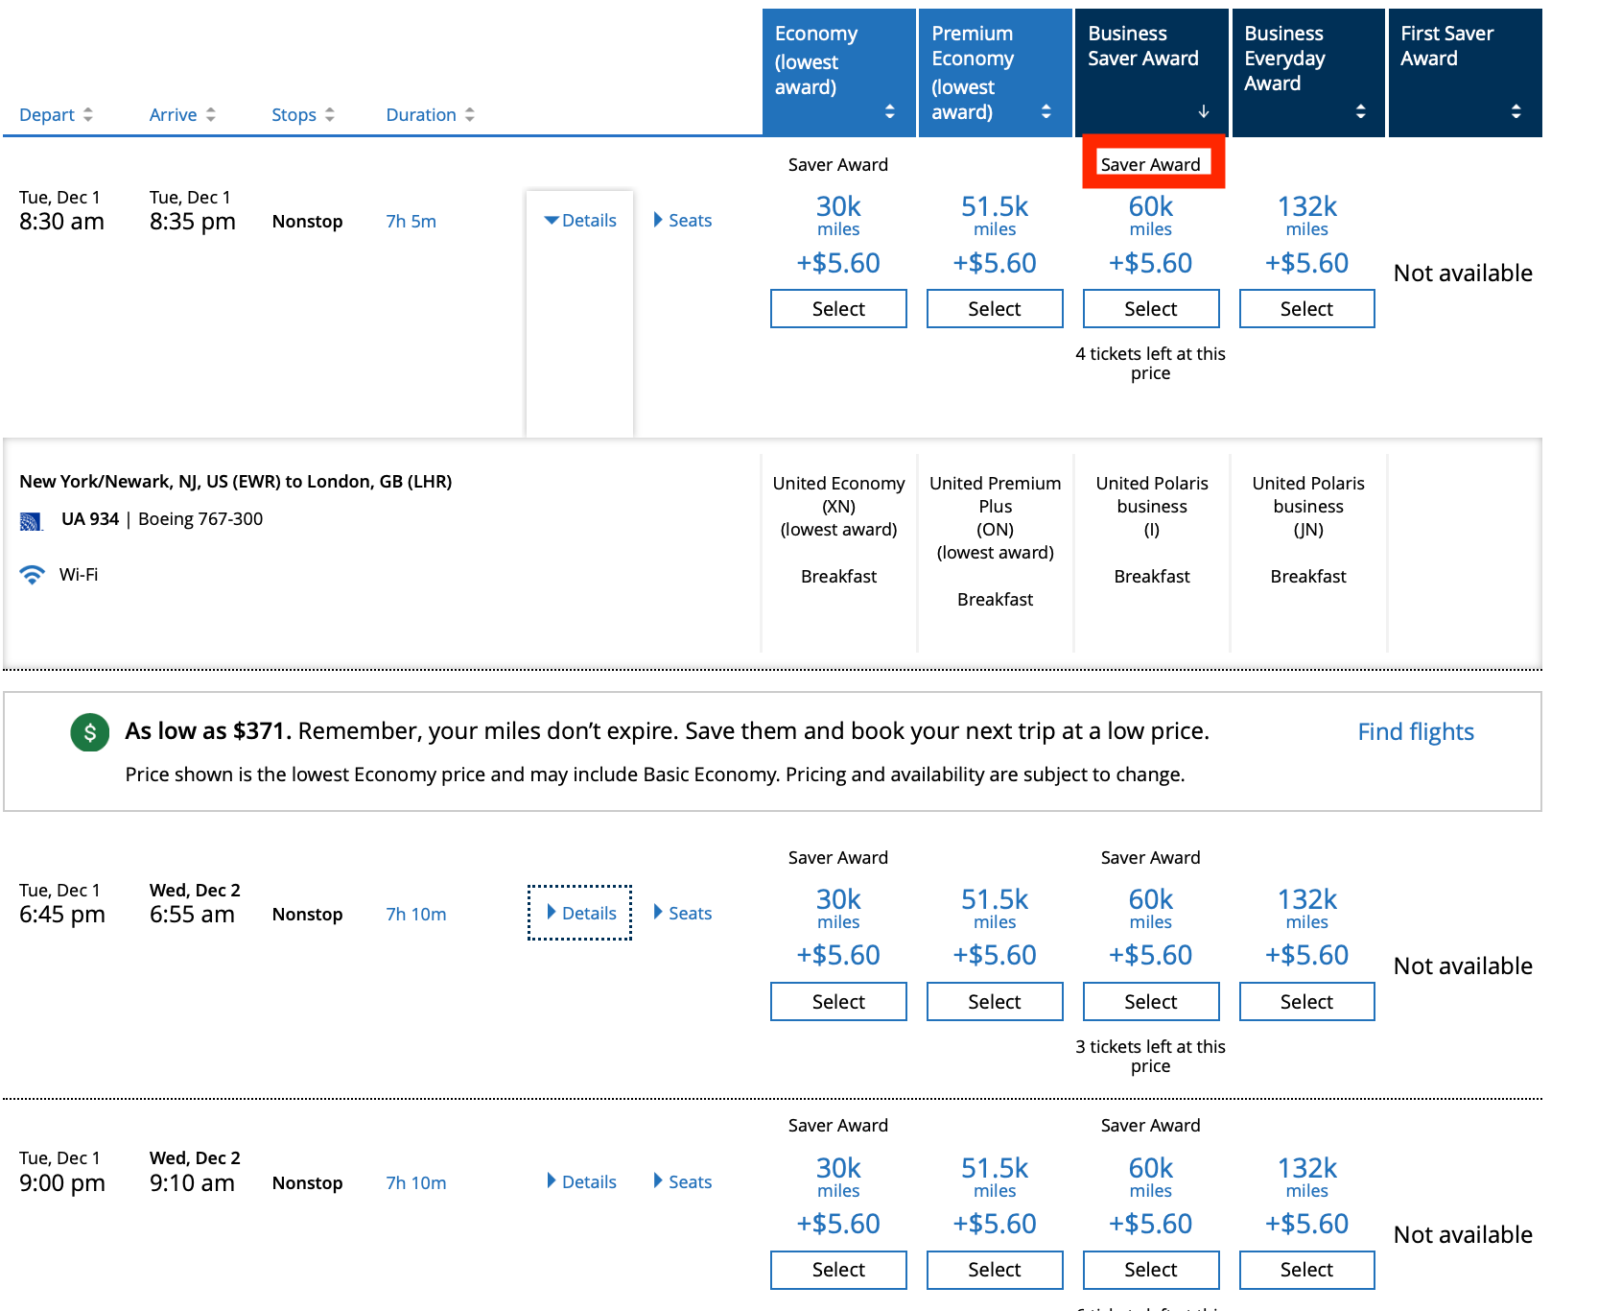Expand Seats for the 6:45 pm flight

point(683,913)
